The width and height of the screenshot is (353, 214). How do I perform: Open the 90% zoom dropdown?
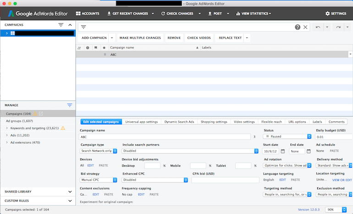pos(336,210)
